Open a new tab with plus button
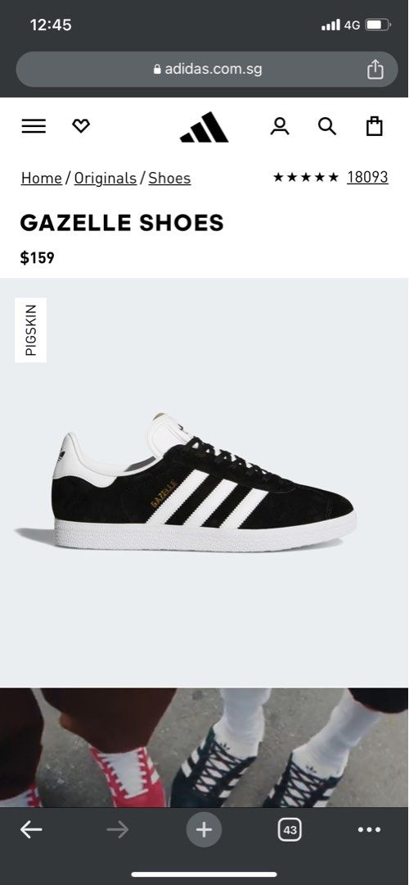This screenshot has height=885, width=409. [x=204, y=829]
